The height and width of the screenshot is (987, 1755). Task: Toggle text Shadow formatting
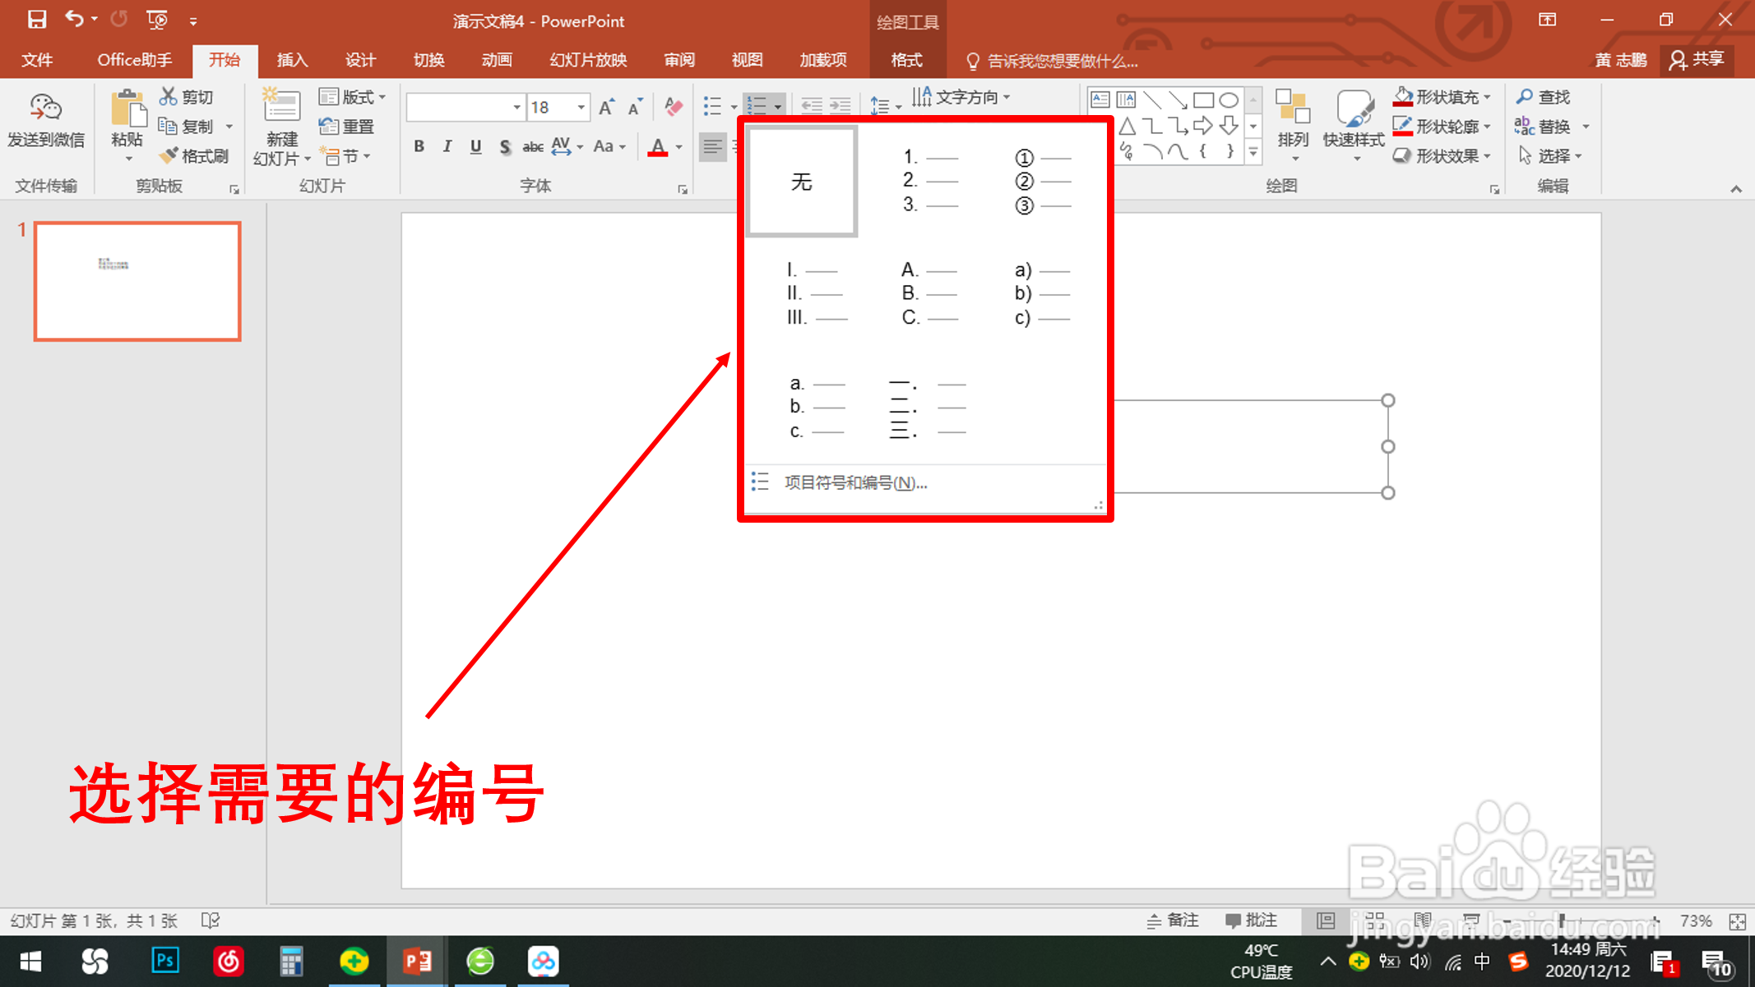pos(505,146)
